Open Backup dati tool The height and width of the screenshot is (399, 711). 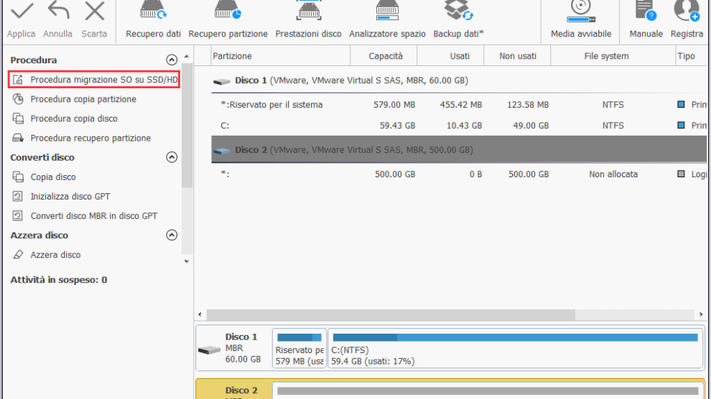click(x=458, y=13)
